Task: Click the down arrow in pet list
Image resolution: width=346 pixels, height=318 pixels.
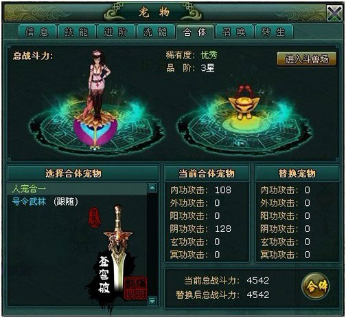Action: click(x=152, y=301)
